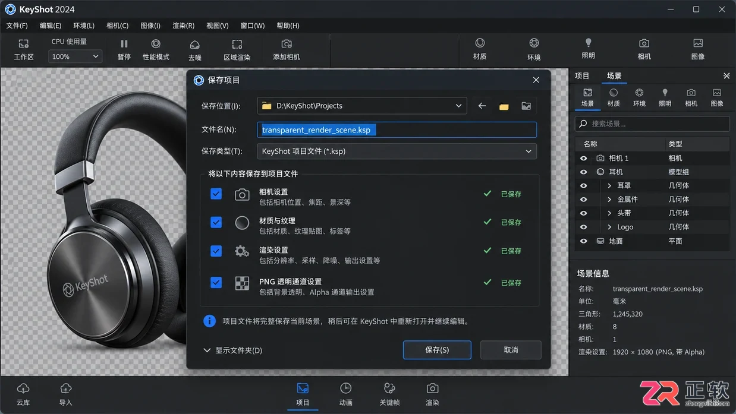
Task: Uncheck the 渲染设置 checkbox
Action: pos(216,251)
